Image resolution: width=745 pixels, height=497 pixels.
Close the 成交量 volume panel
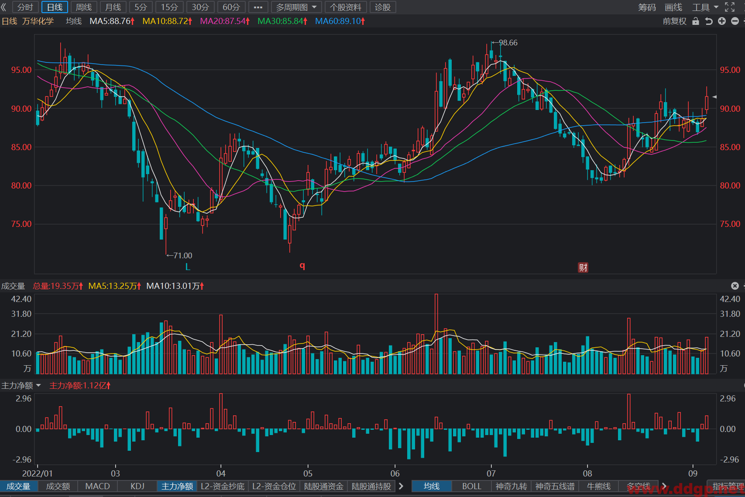click(x=735, y=286)
